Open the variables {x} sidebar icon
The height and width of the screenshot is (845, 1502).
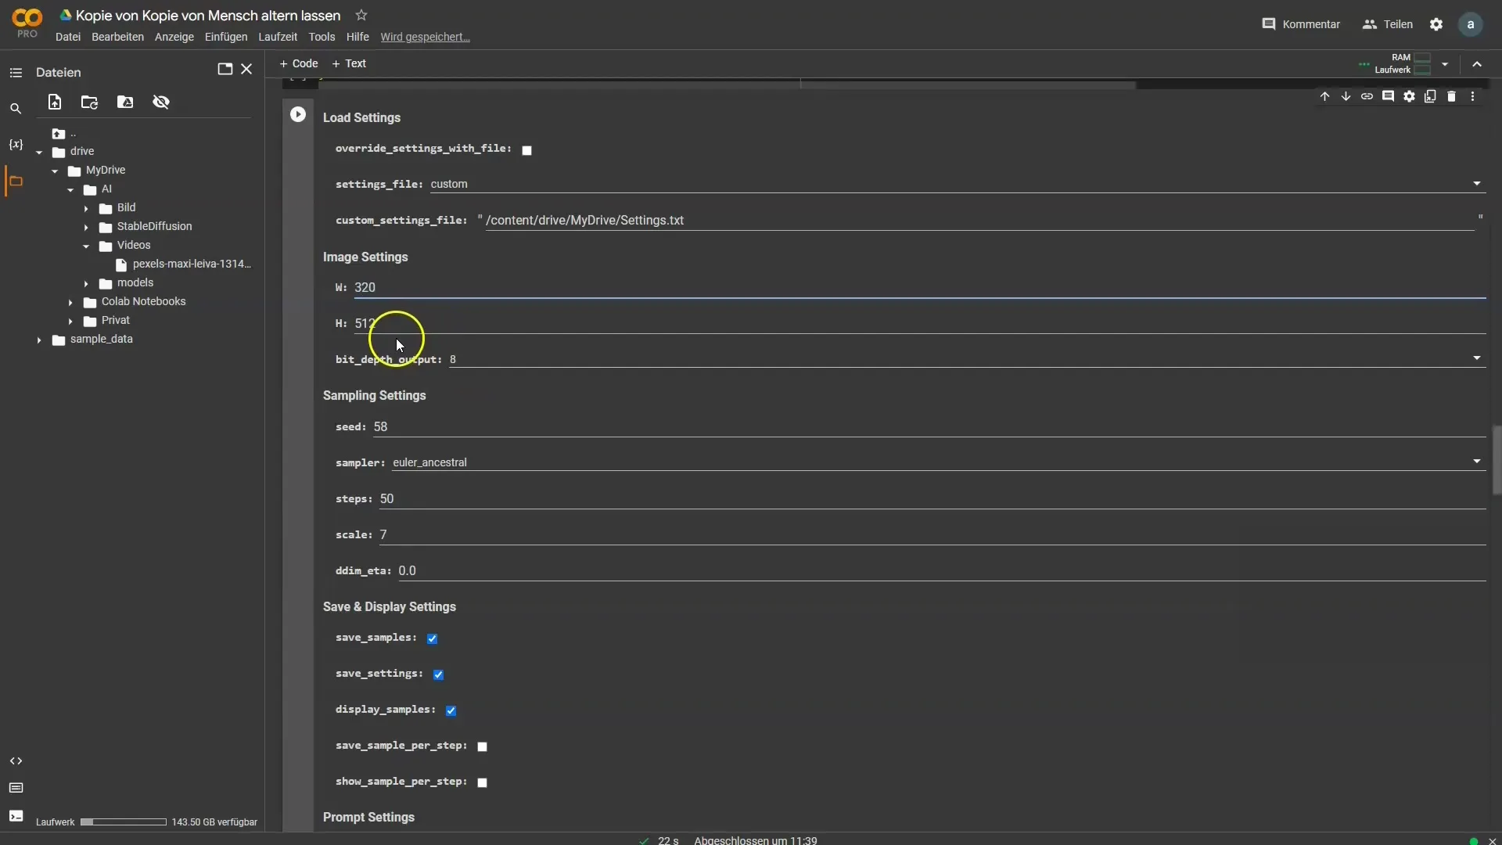(16, 145)
